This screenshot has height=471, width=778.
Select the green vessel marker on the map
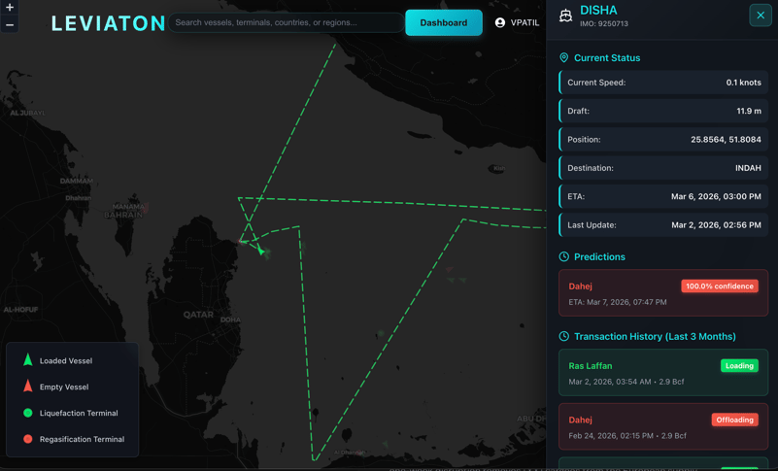coord(261,251)
